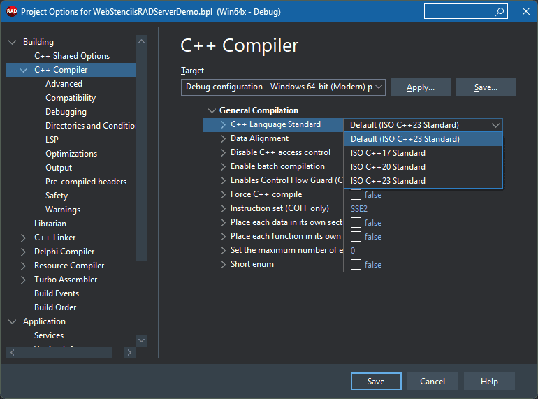Select Debugging tree item
Screen dimensions: 538x399
pyautogui.click(x=66, y=112)
